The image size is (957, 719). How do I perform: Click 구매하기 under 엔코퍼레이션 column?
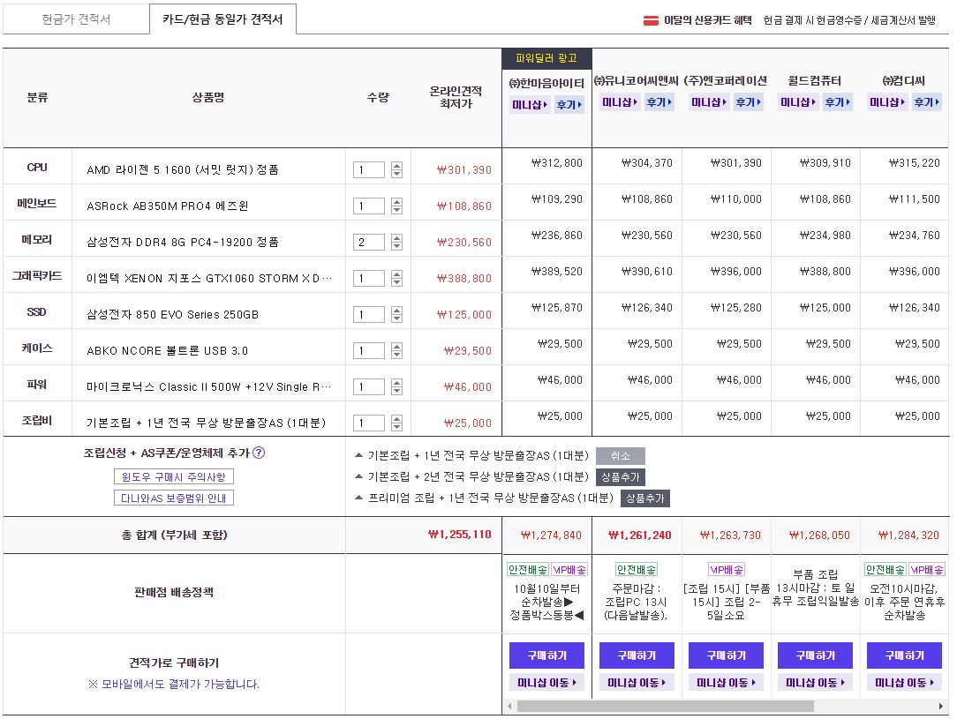tap(726, 655)
